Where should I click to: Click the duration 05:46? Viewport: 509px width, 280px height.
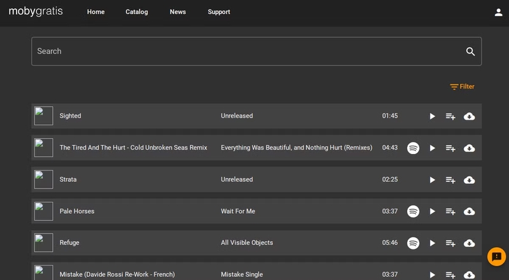(390, 242)
